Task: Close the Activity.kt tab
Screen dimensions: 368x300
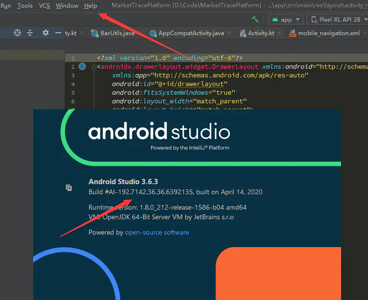Action: point(279,33)
